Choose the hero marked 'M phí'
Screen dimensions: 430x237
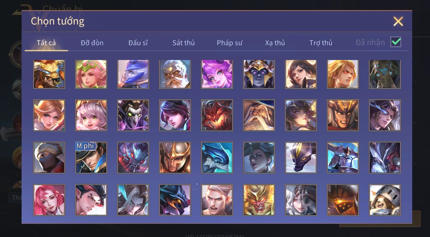click(91, 158)
